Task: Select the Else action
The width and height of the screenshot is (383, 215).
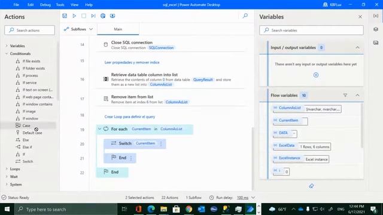Action: [x=25, y=140]
